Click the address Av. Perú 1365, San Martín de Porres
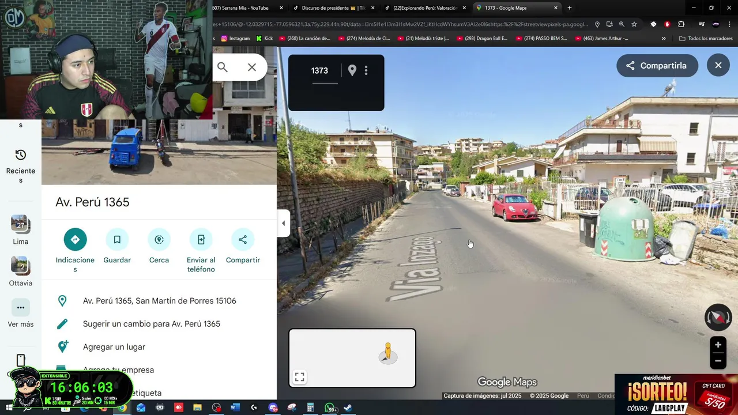This screenshot has height=415, width=738. pos(159,301)
